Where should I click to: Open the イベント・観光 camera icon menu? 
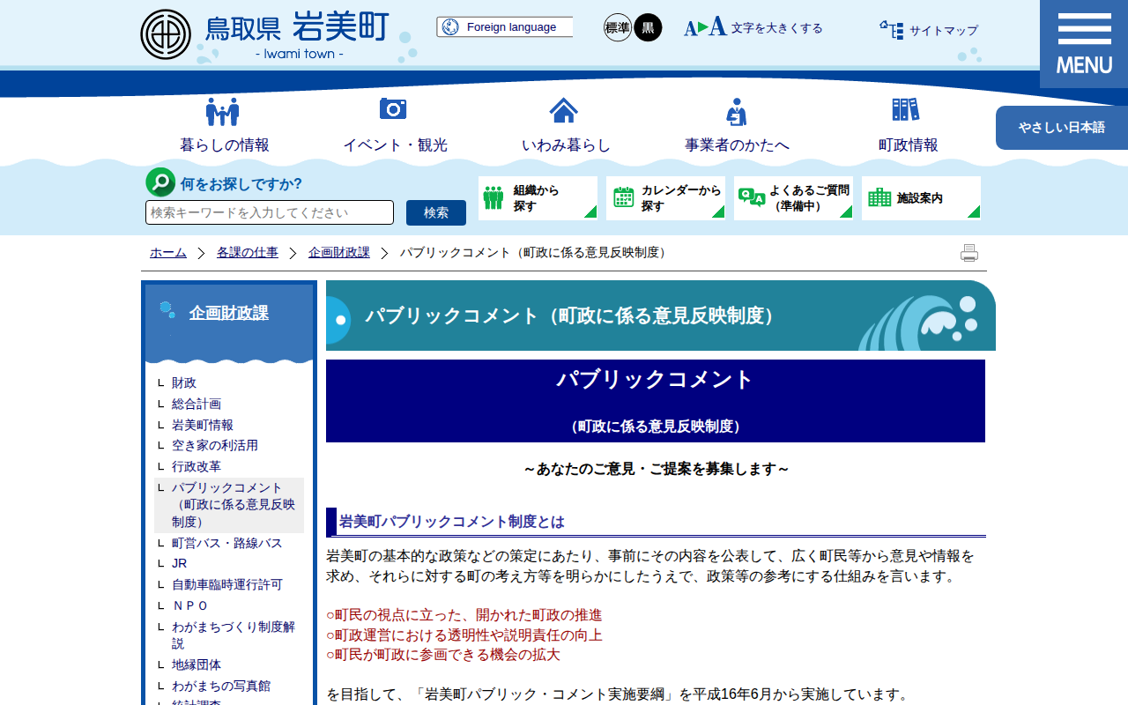coord(394,126)
